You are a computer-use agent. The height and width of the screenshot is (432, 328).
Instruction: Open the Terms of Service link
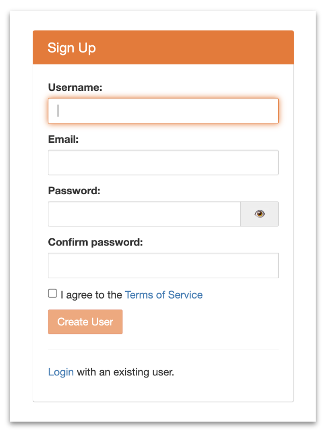point(163,294)
